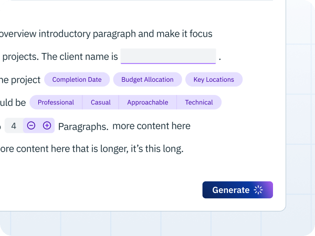
Task: Focus the client name input field
Action: coord(168,56)
